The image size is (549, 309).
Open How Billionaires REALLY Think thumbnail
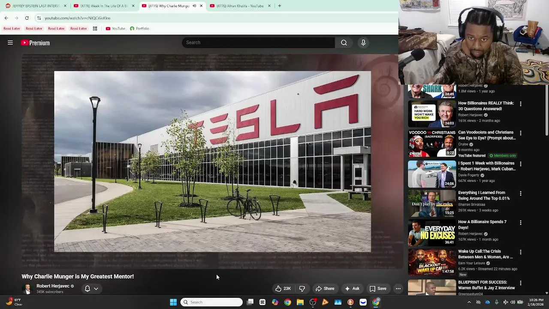click(432, 114)
